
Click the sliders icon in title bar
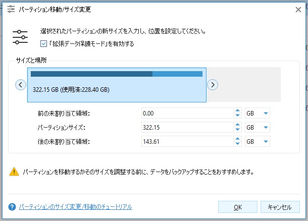tap(10, 10)
